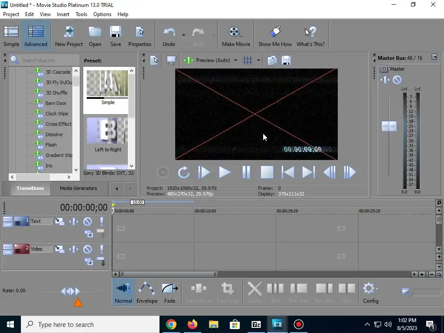Viewport: 444px width, 333px height.
Task: Click the playback Rate slider
Action: point(71,291)
